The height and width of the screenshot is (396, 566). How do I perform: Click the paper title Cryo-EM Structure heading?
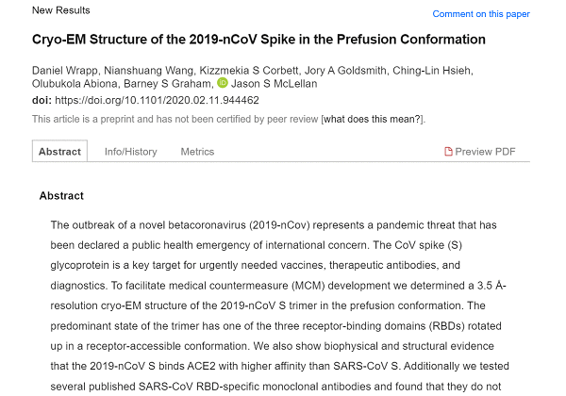point(258,40)
